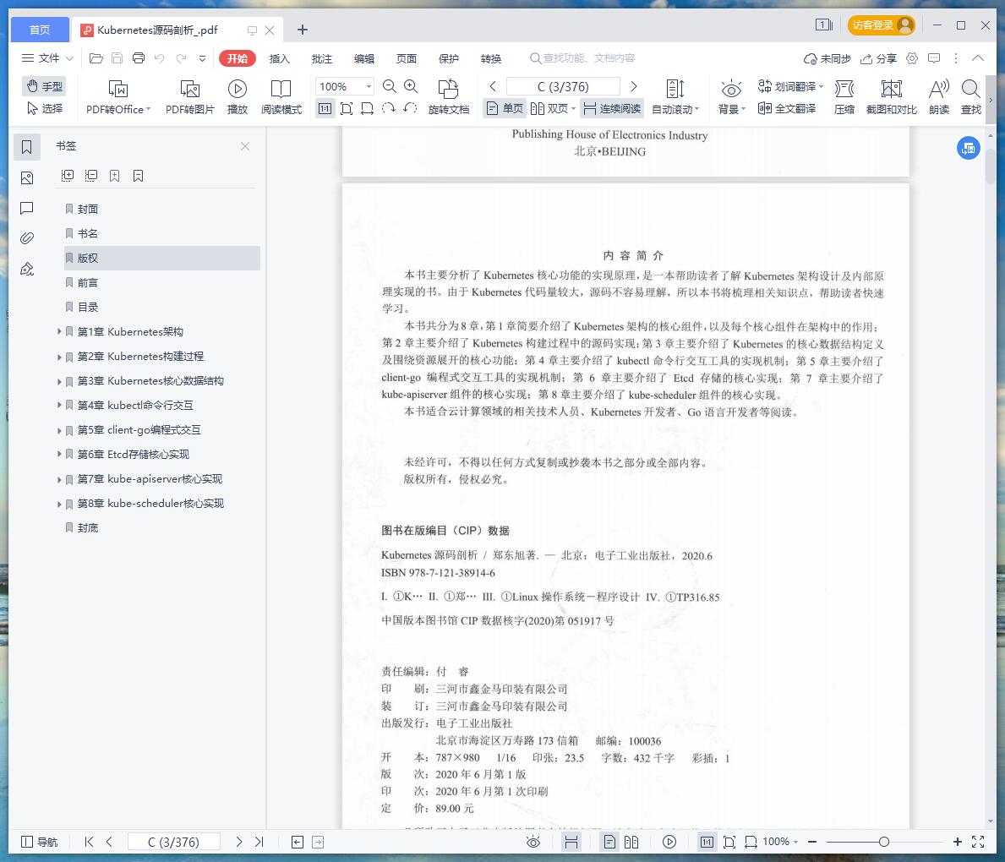
Task: Toggle eye-protection mode in status bar
Action: [533, 842]
